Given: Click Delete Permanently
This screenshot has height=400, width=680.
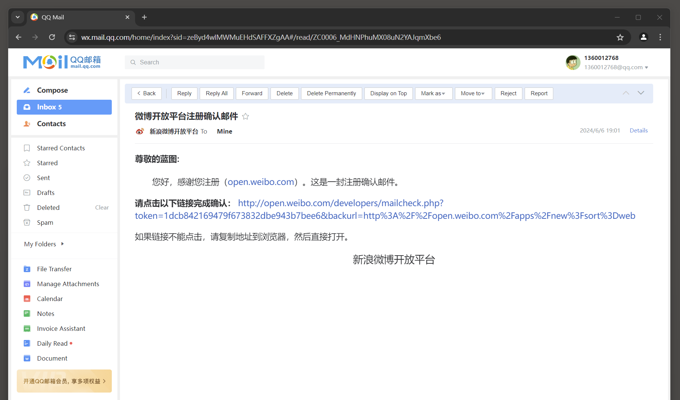Looking at the screenshot, I should (332, 93).
